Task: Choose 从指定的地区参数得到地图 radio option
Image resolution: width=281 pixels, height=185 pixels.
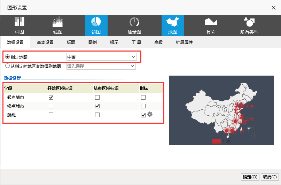Action: coord(7,66)
